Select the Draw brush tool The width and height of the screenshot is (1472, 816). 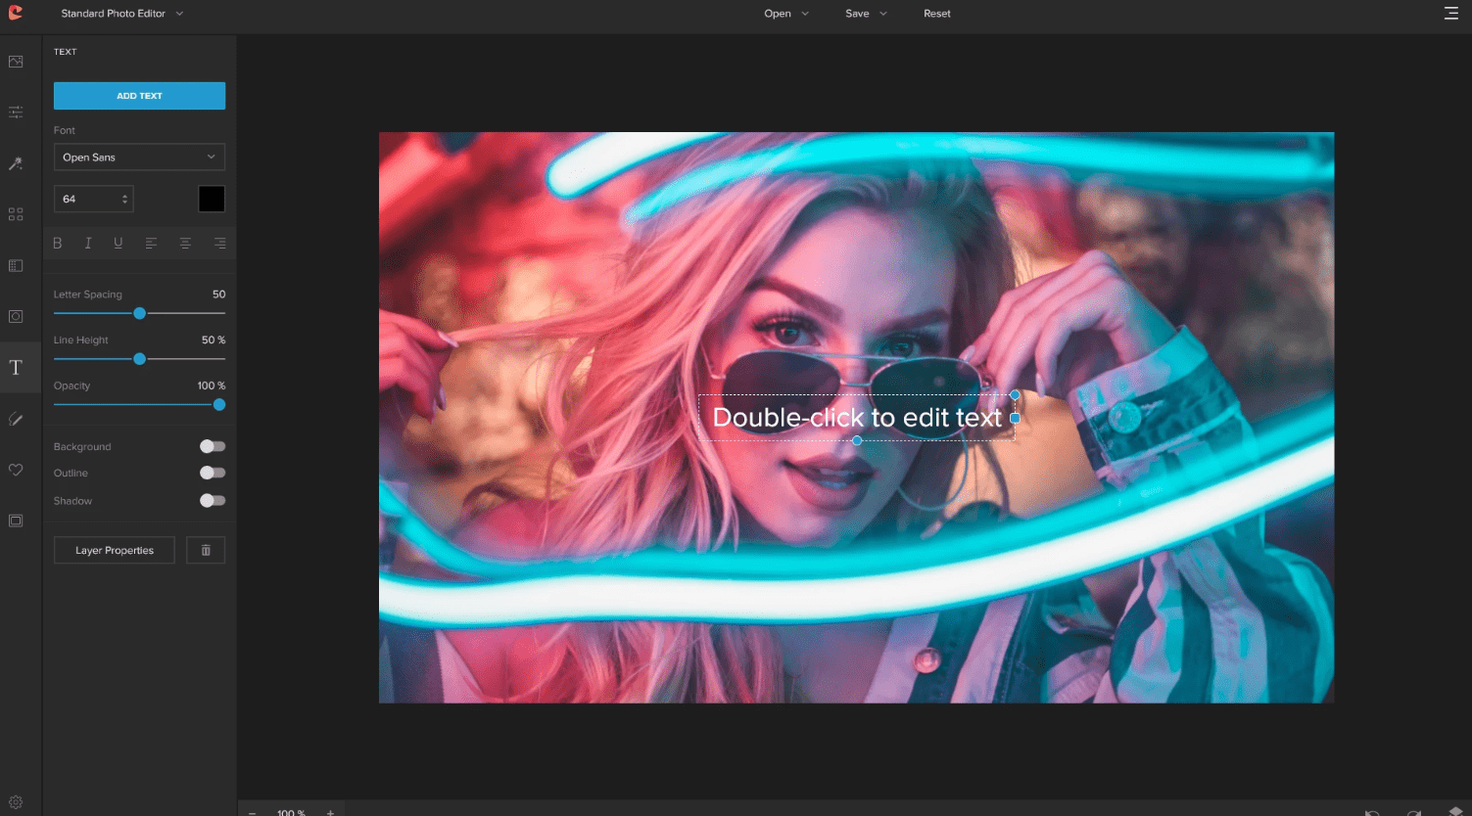point(16,419)
